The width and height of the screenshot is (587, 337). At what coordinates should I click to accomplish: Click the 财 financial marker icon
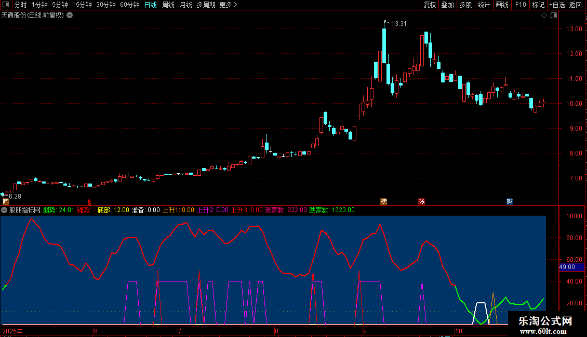510,201
